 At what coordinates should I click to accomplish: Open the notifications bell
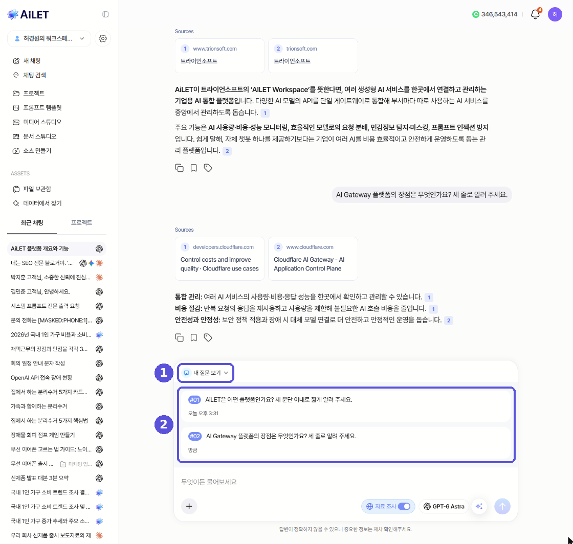(x=535, y=14)
